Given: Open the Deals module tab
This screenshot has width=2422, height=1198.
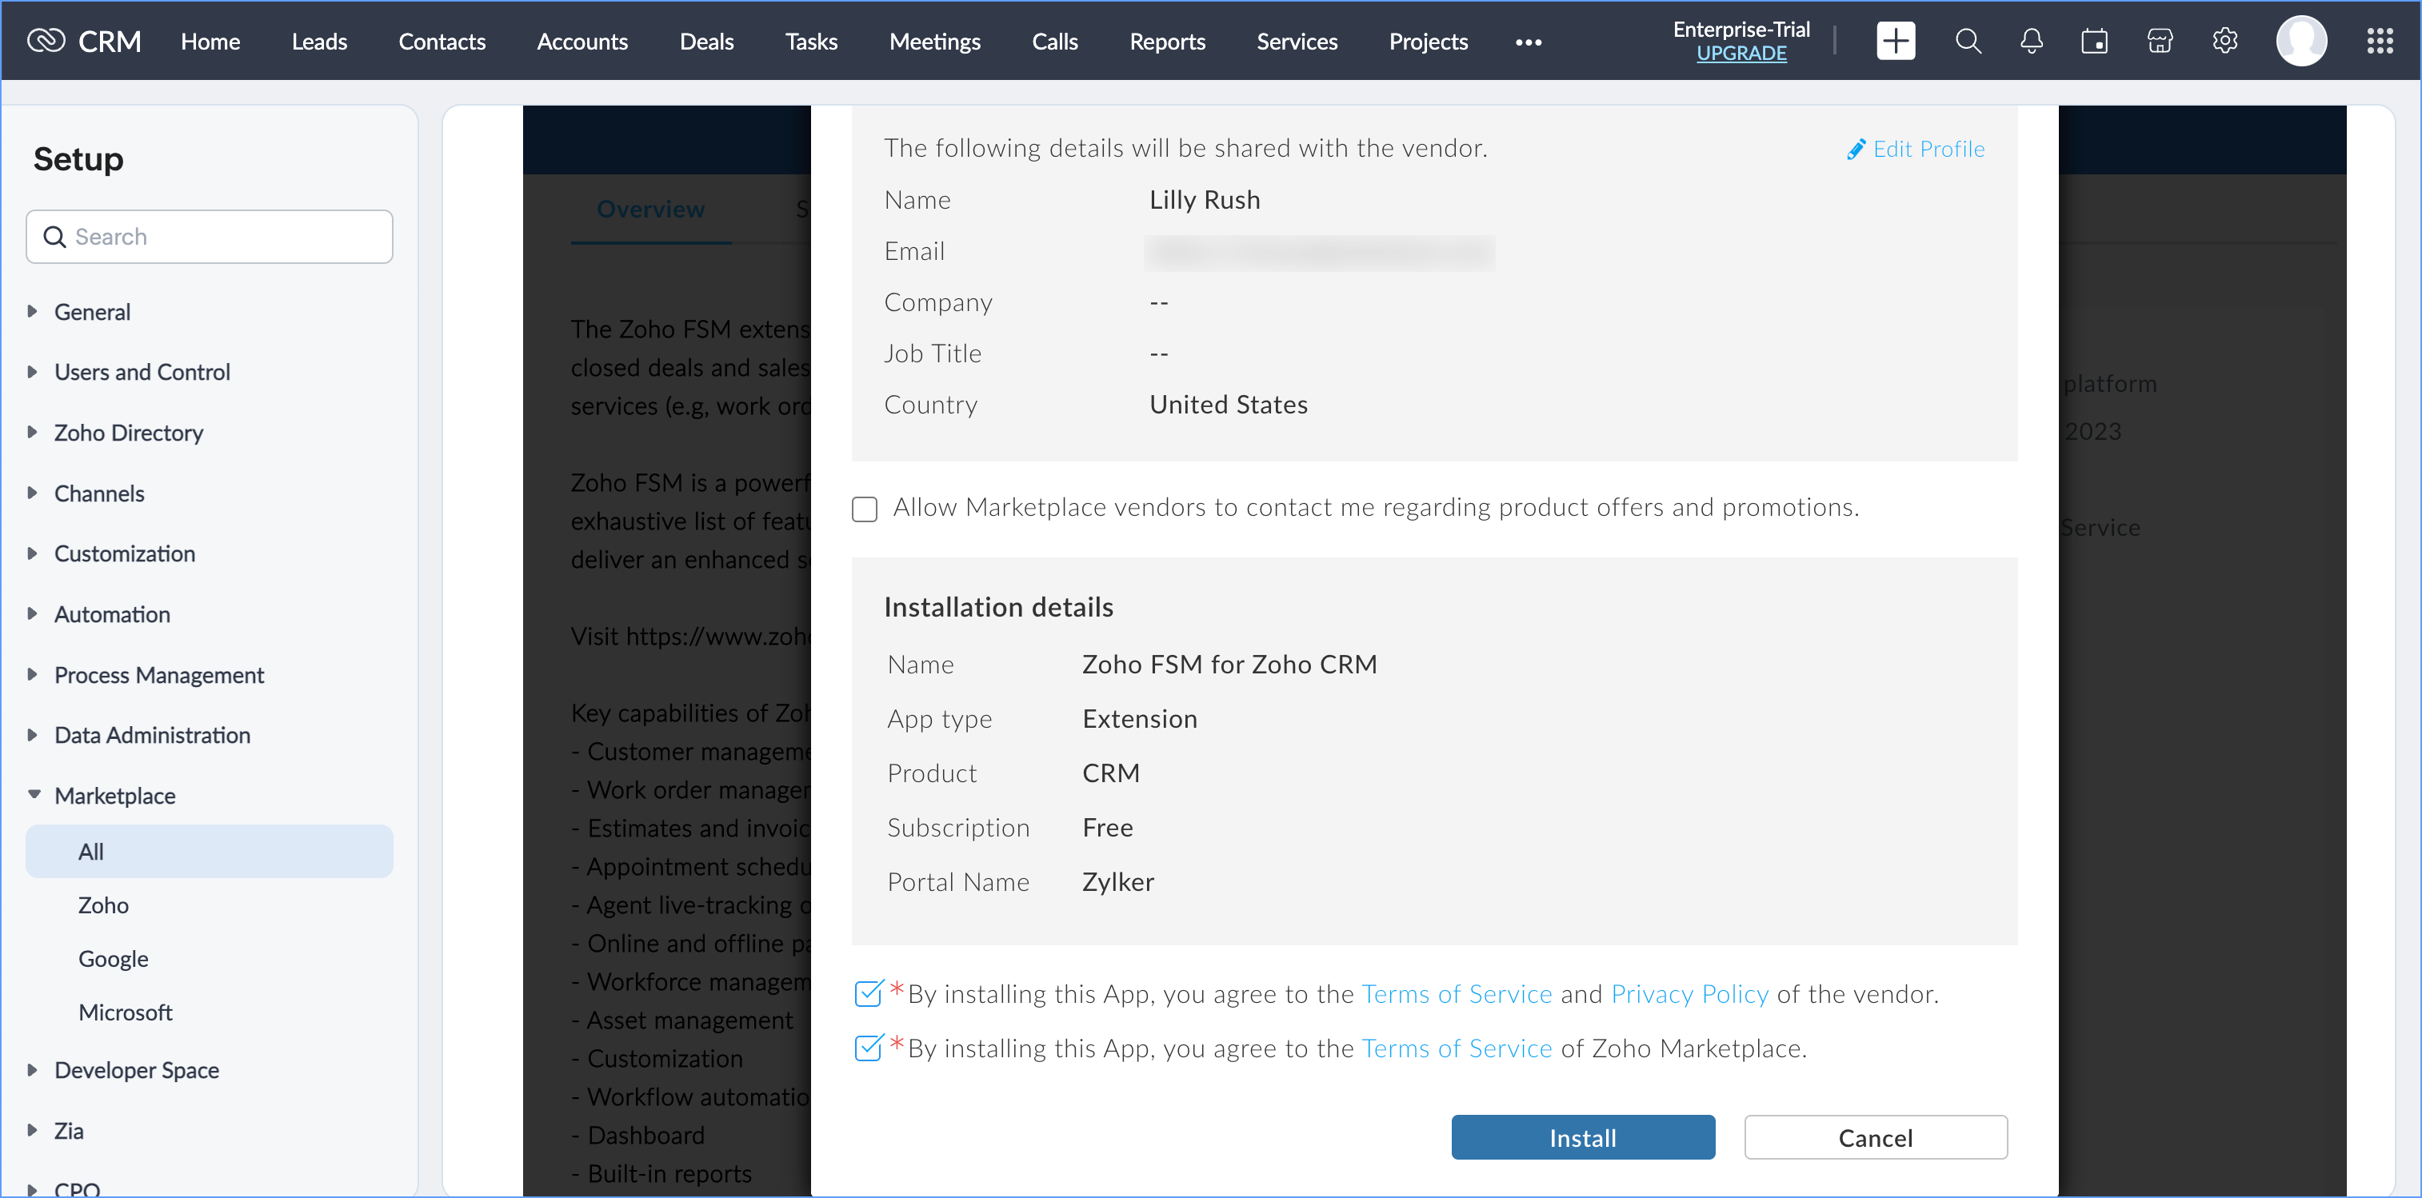Looking at the screenshot, I should tap(706, 42).
